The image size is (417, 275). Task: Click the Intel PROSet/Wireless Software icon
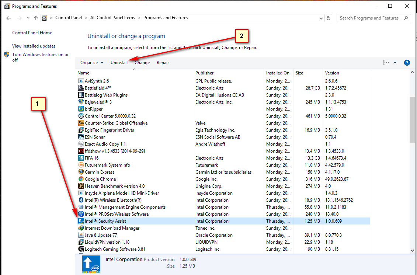tap(81, 214)
